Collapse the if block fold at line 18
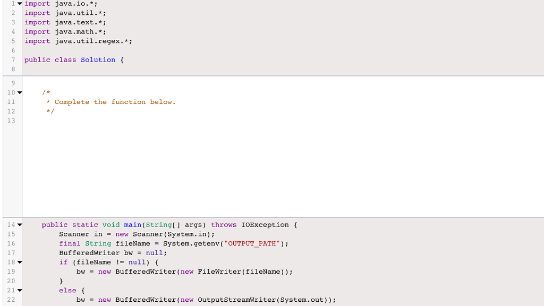 (x=20, y=262)
